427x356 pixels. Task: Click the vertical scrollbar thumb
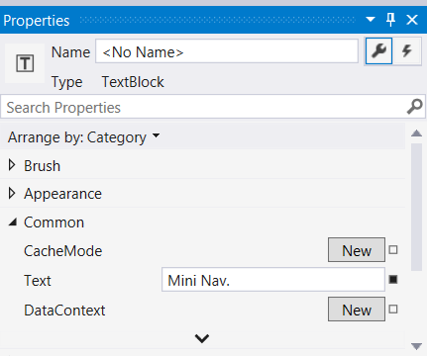point(417,207)
